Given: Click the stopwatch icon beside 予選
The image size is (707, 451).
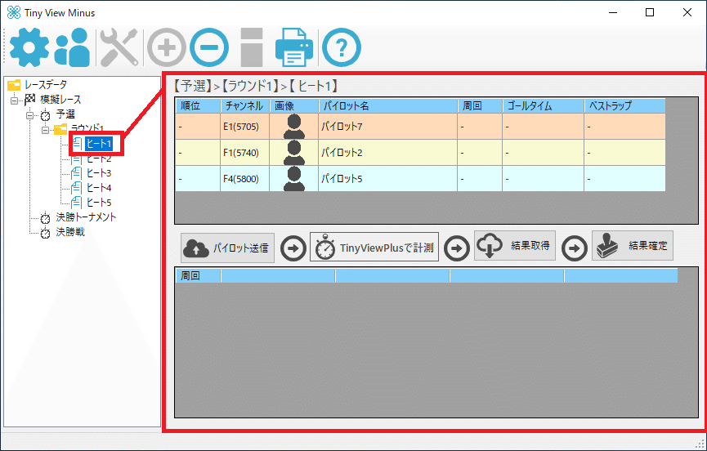Looking at the screenshot, I should 45,115.
